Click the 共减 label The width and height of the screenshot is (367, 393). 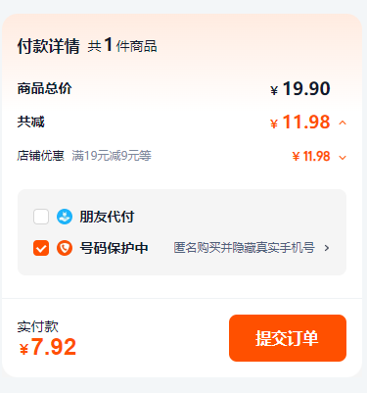click(30, 122)
